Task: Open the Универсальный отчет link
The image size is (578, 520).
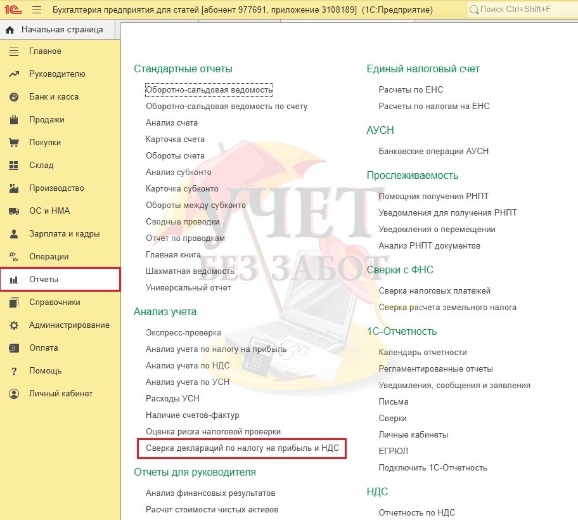Action: click(x=188, y=288)
